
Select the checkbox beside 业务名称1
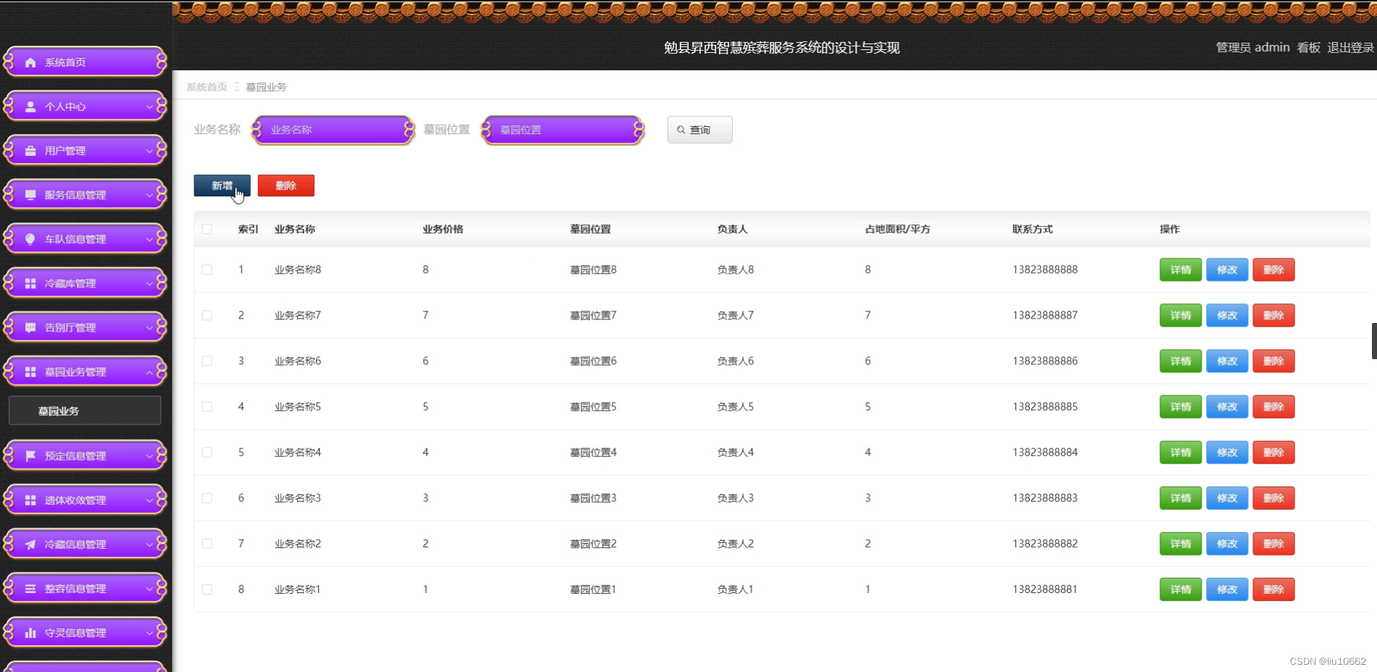pos(207,589)
